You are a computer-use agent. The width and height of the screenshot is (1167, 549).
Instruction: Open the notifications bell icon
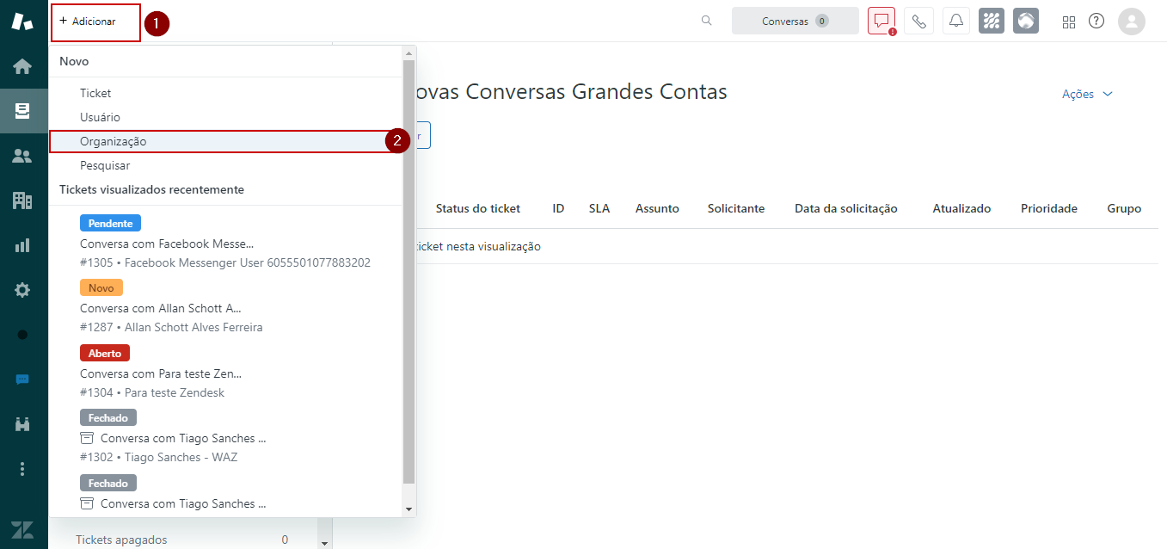[x=955, y=21]
